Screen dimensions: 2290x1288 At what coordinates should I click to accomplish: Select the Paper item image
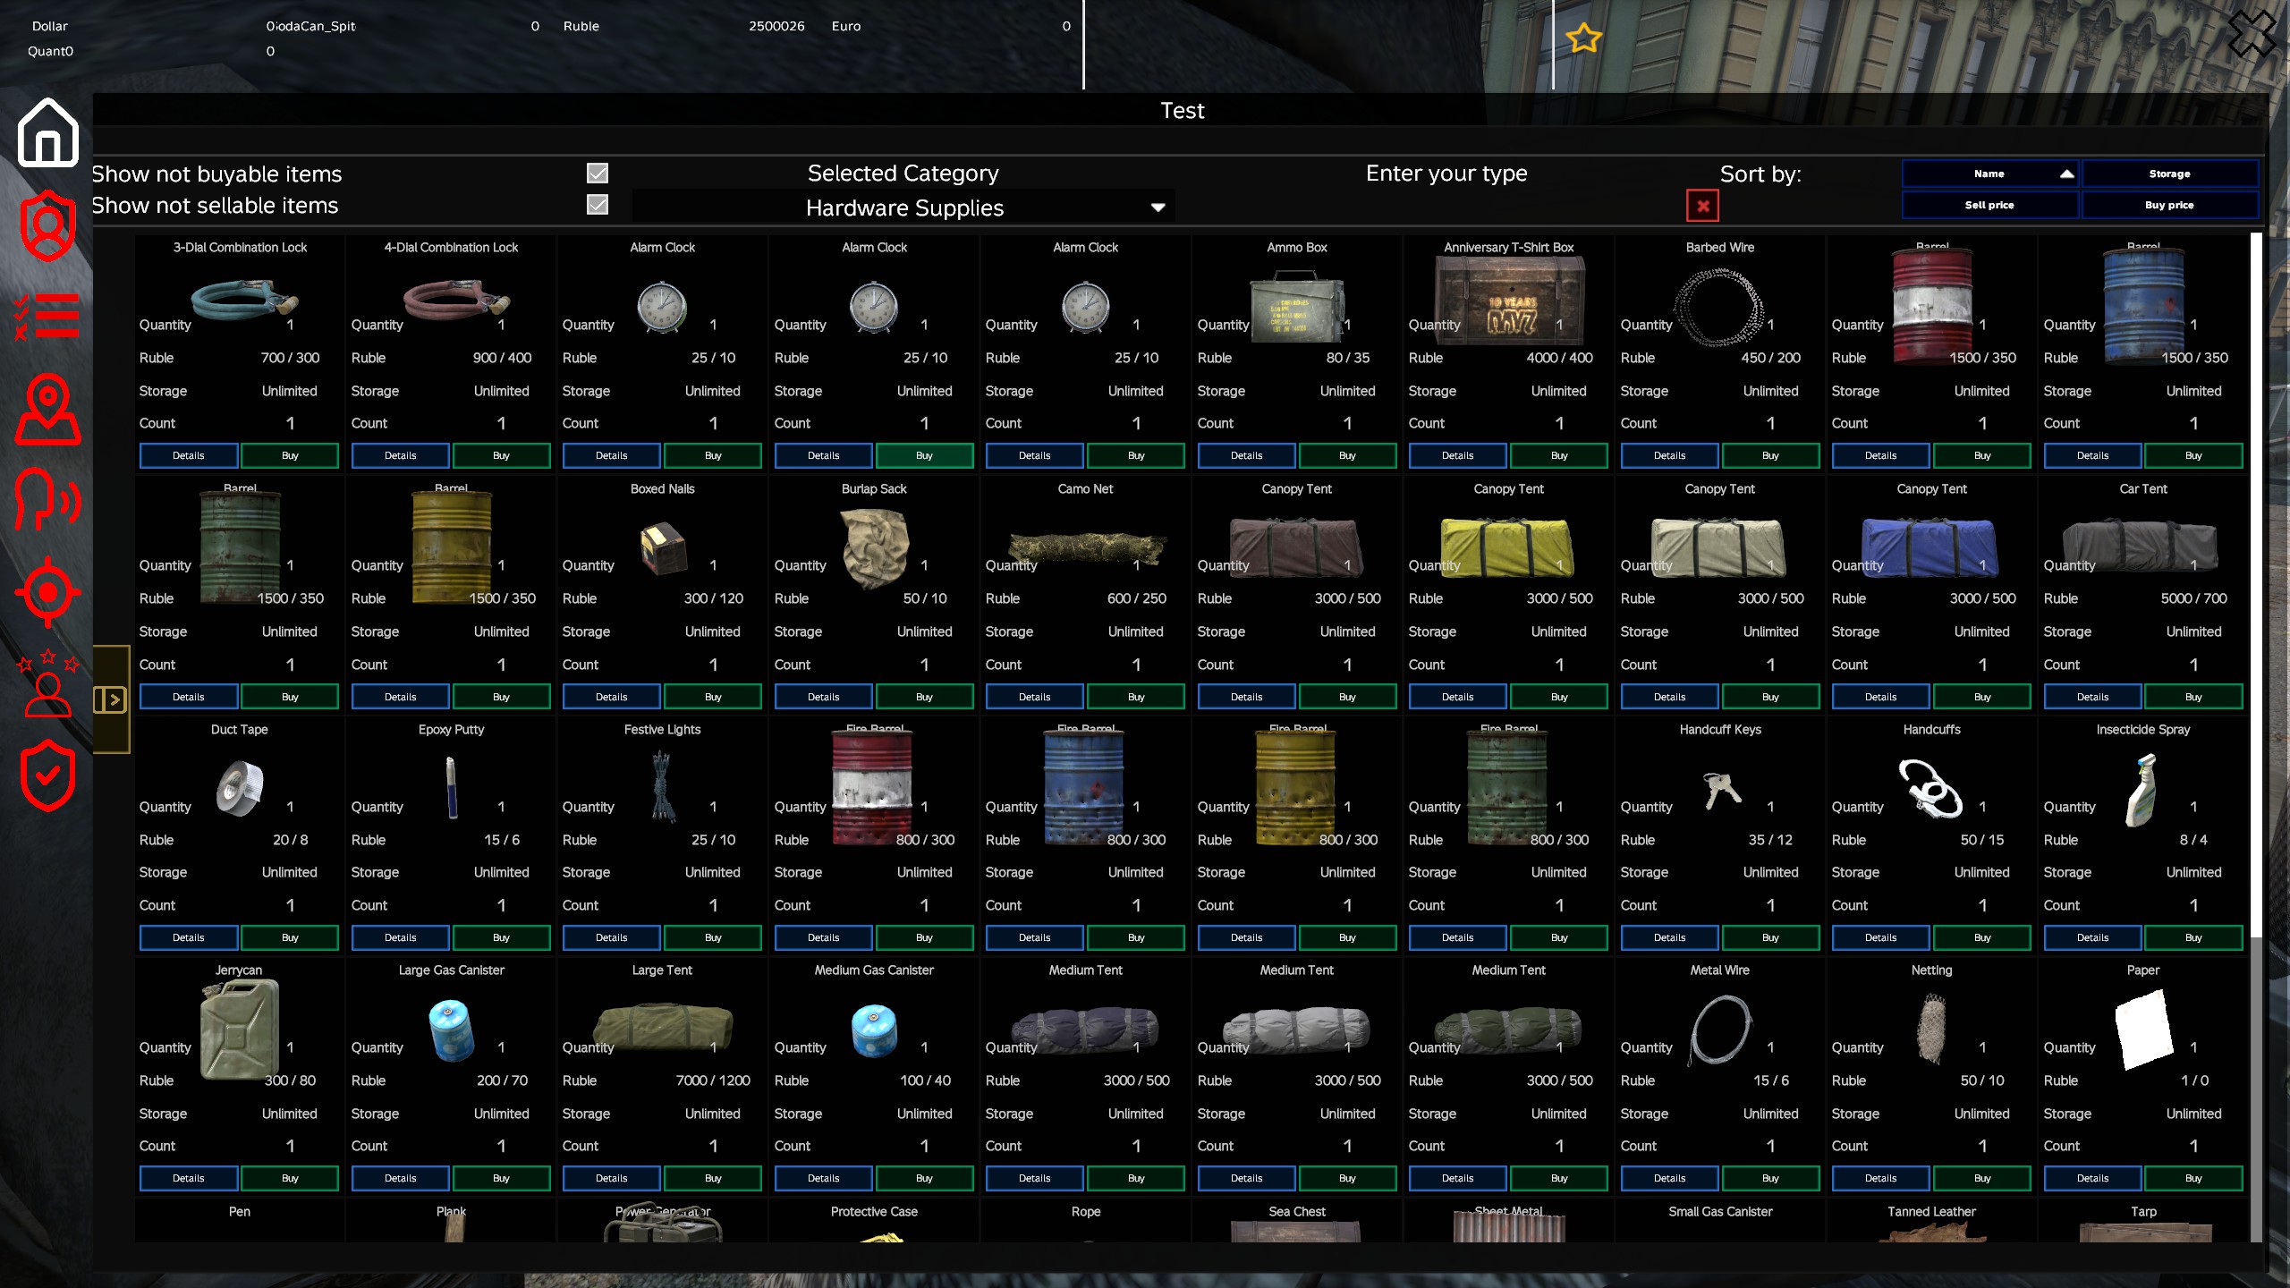pos(2142,1029)
